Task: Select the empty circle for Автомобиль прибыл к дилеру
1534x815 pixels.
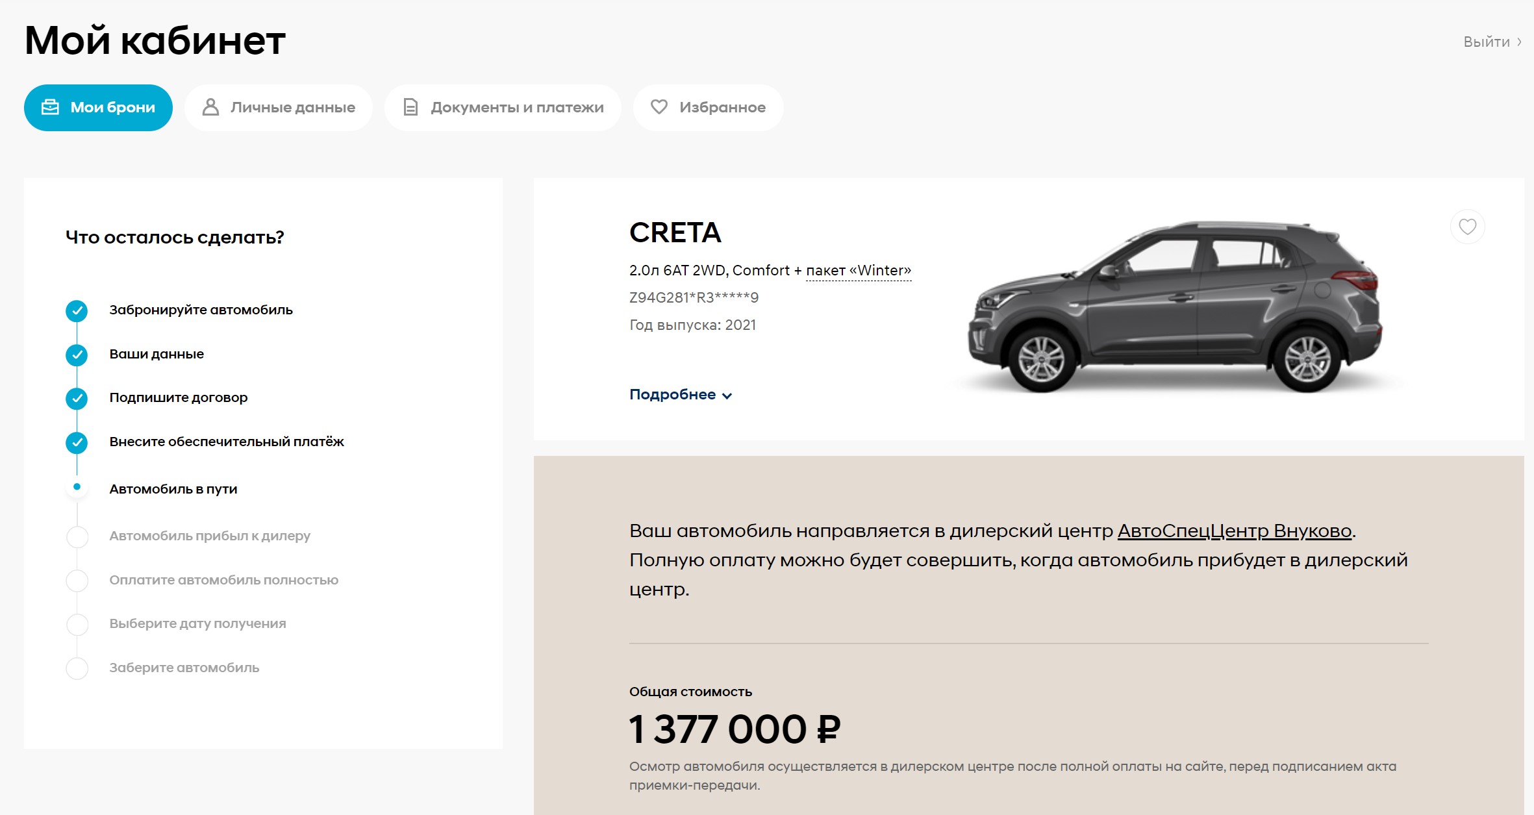Action: (77, 537)
